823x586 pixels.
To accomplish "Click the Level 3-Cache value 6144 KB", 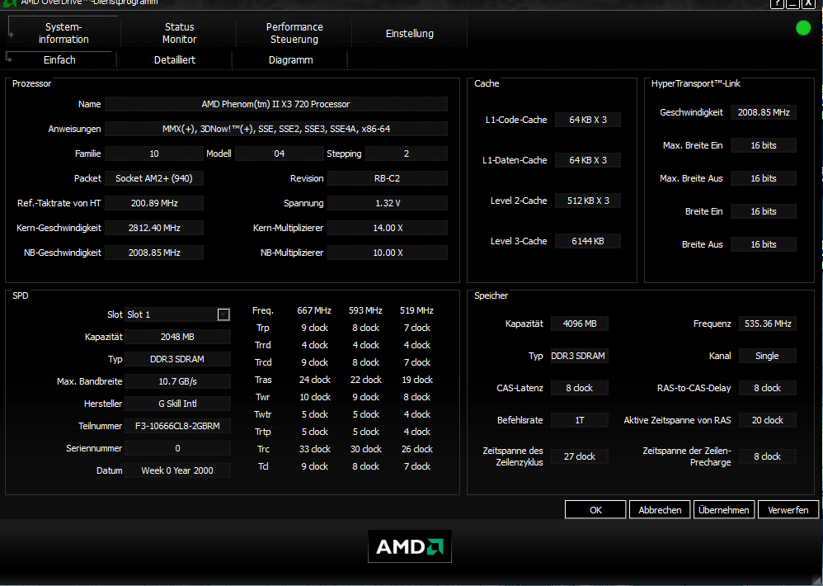I will [x=587, y=241].
